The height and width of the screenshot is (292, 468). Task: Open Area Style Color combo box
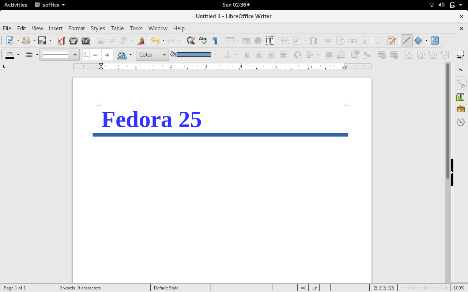point(152,55)
